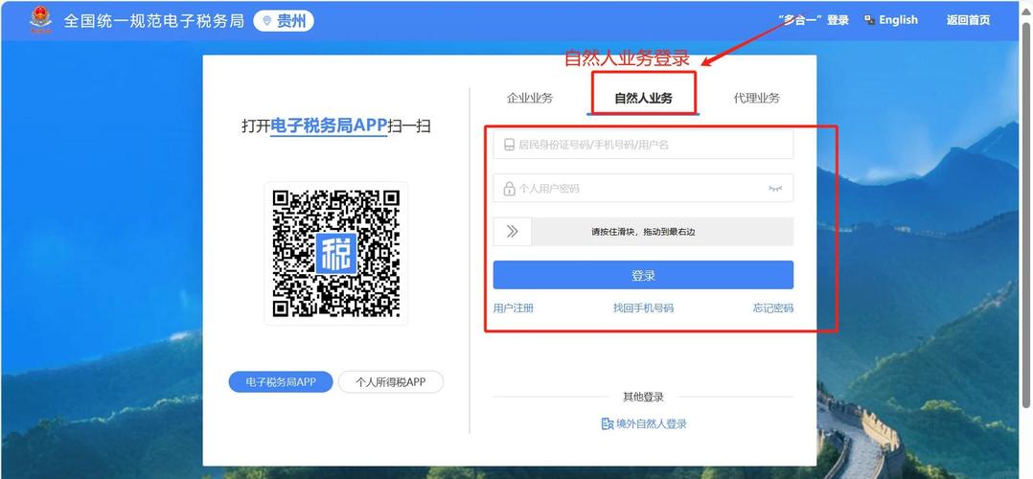The image size is (1033, 479).
Task: Click 找回手机号码 link
Action: click(x=643, y=308)
